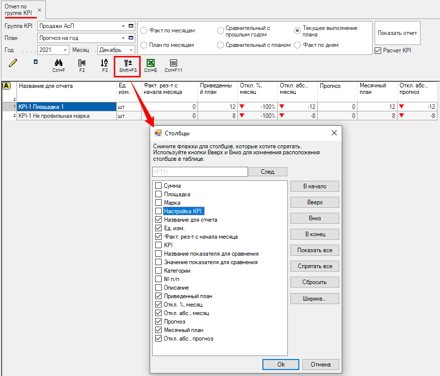
Task: Click the binoculars search icon (Ctrl+F)
Action: pyautogui.click(x=58, y=63)
